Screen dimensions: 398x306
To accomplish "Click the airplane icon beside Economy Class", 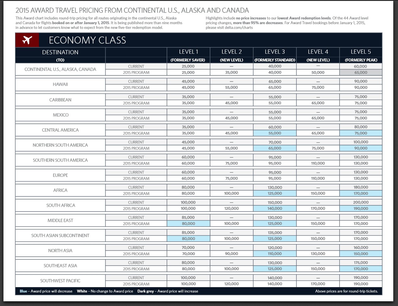I will (x=27, y=40).
